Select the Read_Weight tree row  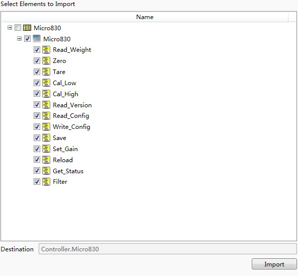point(72,50)
